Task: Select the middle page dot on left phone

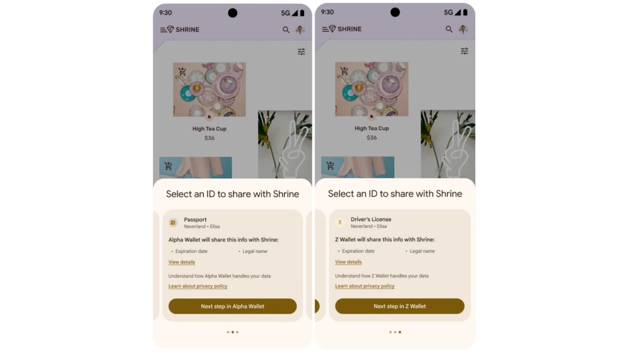Action: pyautogui.click(x=233, y=332)
